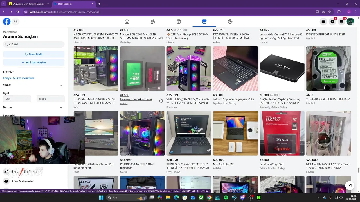Open the Tulpar t7 laptop listing image

coord(235,68)
